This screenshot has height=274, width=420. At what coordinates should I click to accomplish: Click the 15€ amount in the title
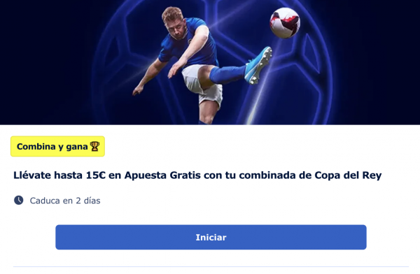pos(96,175)
